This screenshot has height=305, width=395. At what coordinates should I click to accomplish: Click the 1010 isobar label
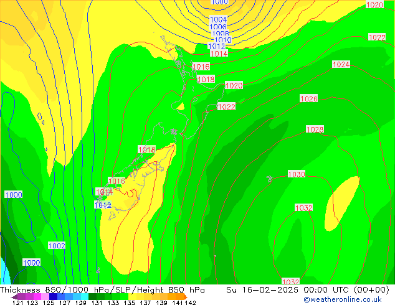tap(223, 40)
